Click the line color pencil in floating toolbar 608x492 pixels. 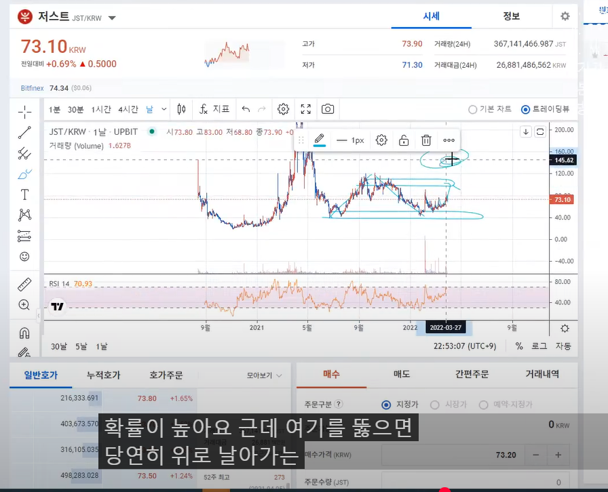click(x=320, y=140)
